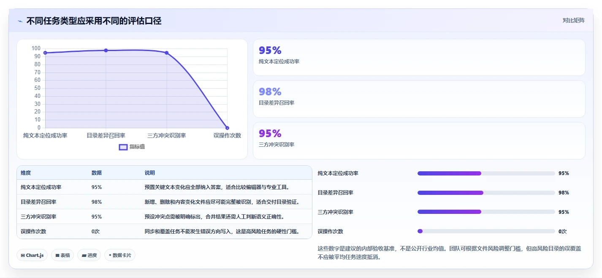Viewport: 602px width, 278px height.
Task: Click the 98% value beside the progress bar
Action: (564, 193)
